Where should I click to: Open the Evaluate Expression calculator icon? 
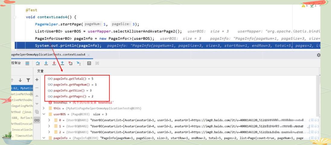[x=89, y=63]
